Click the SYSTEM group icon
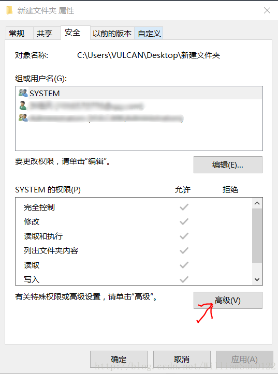The height and width of the screenshot is (374, 278). [x=23, y=93]
